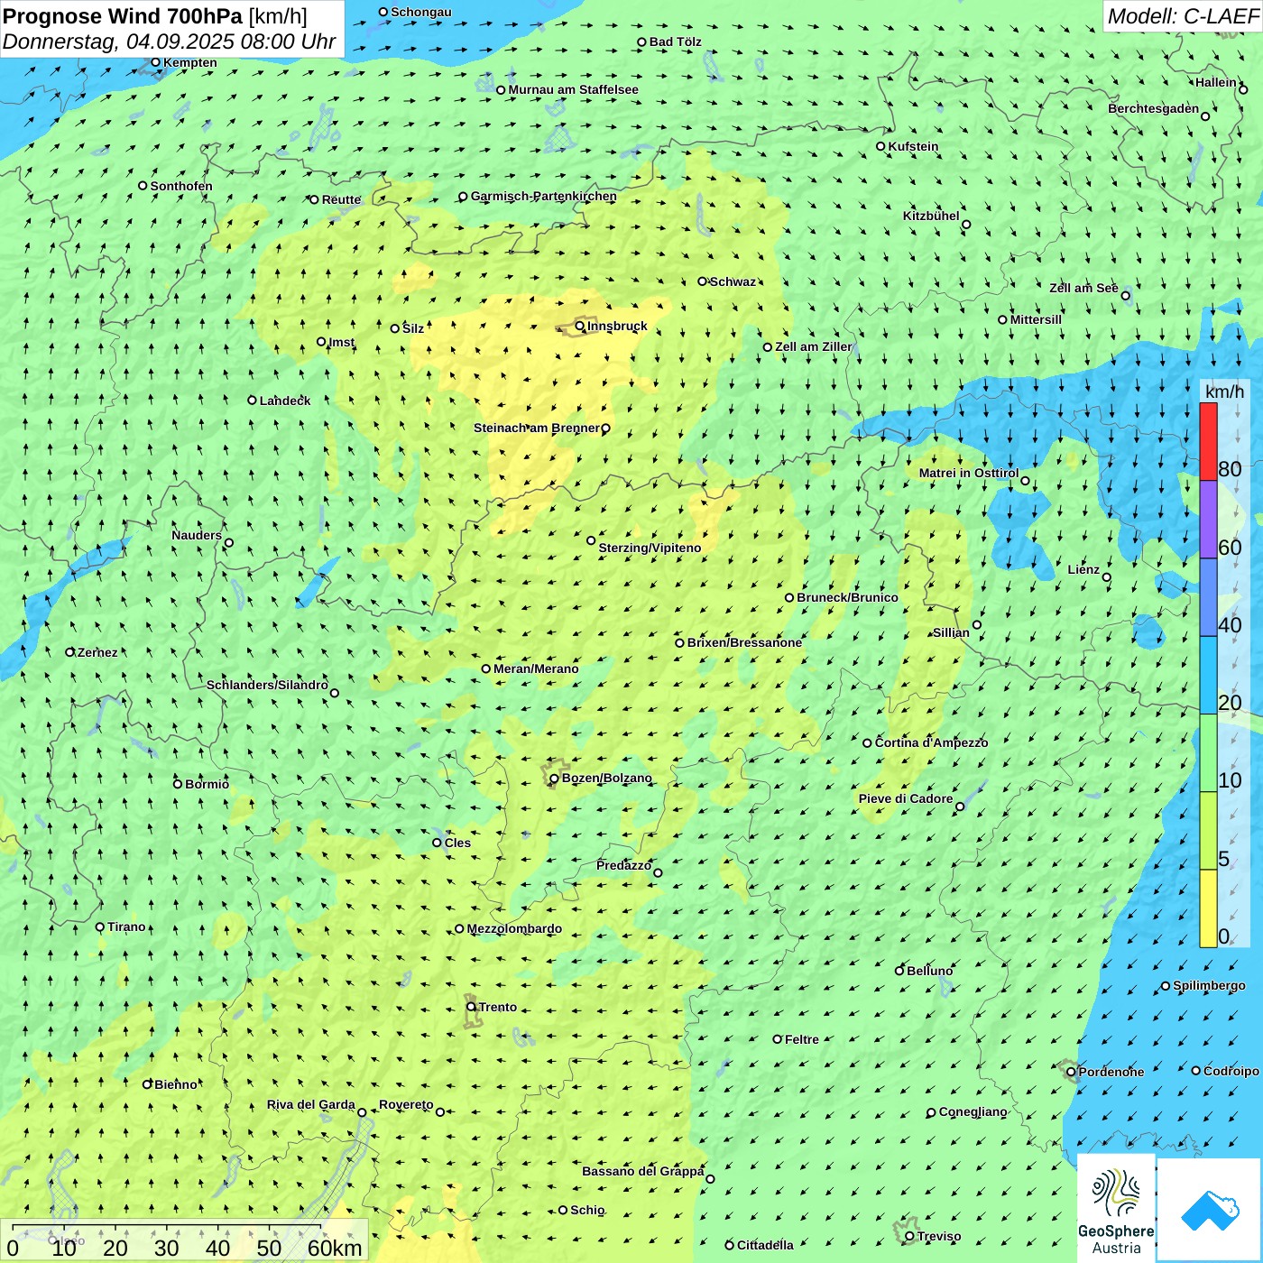Select the Bozen/Bolzano city marker

coord(554,778)
